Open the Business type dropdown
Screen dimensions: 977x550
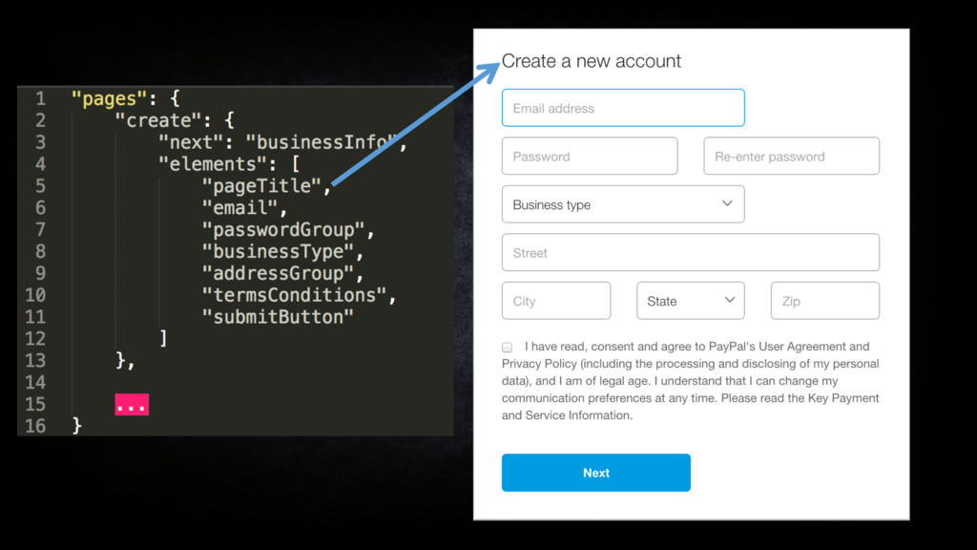pyautogui.click(x=623, y=204)
